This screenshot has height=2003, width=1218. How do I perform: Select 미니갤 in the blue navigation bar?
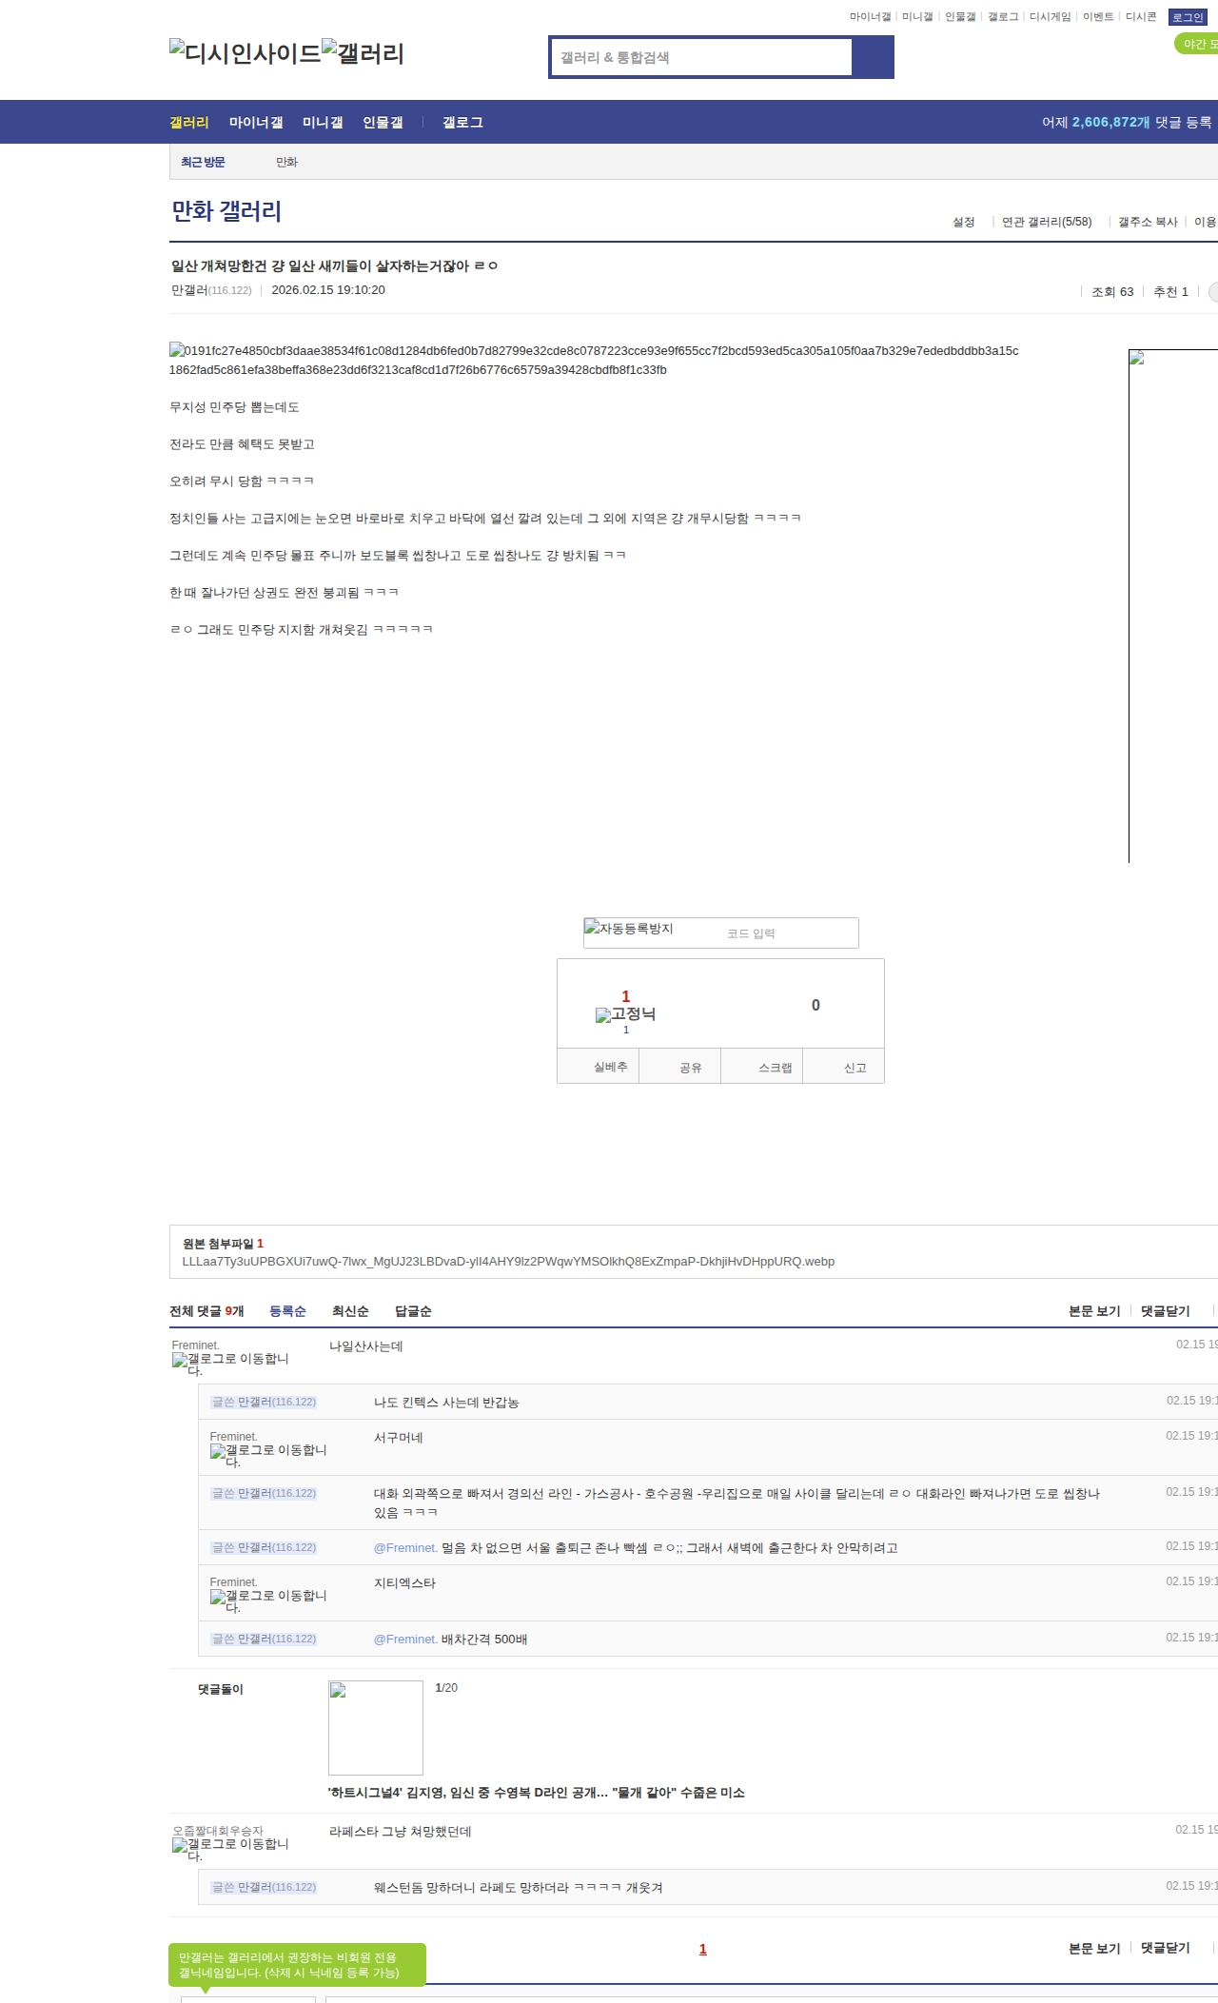coord(323,122)
